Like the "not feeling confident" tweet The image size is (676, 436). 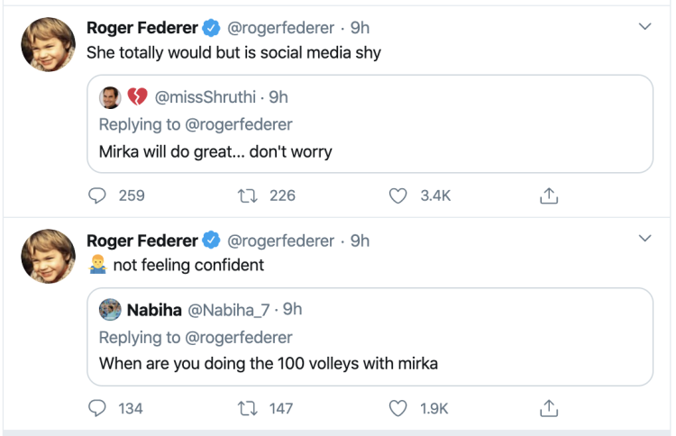[397, 408]
